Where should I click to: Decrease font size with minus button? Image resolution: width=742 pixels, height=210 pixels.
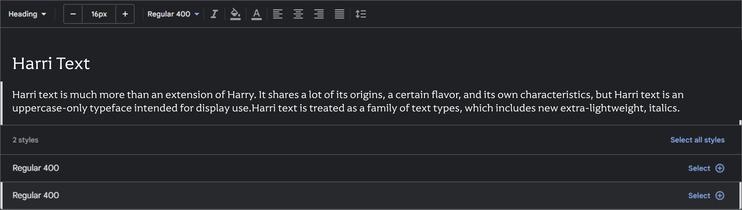[73, 14]
